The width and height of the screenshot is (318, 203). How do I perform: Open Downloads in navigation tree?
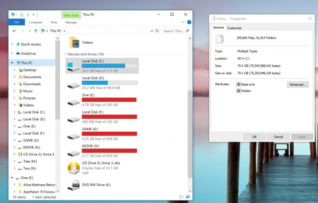(30, 84)
